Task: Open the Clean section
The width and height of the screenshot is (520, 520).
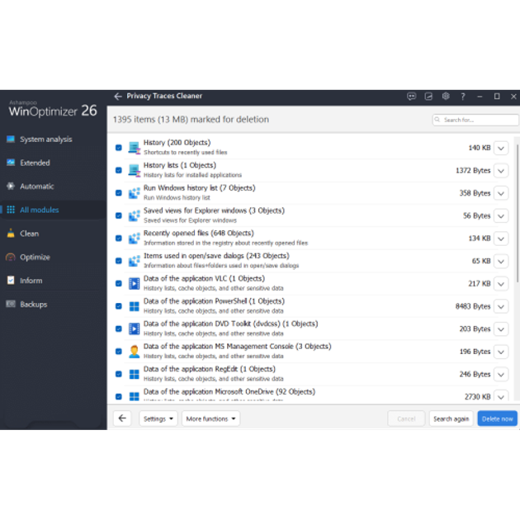Action: coord(53,233)
